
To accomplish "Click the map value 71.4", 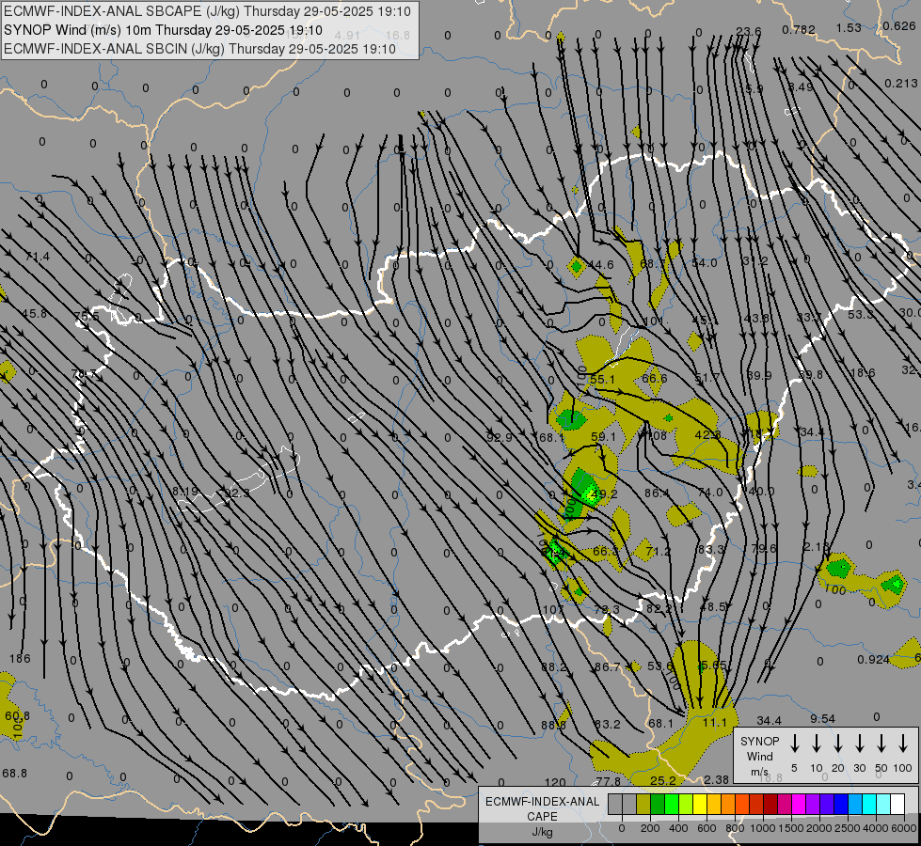I will point(38,256).
